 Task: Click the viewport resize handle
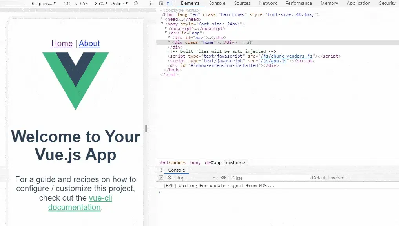146,129
